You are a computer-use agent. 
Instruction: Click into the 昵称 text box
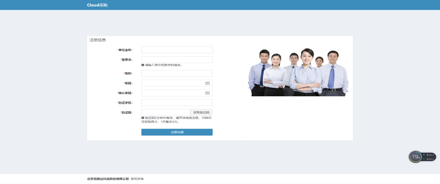(177, 73)
